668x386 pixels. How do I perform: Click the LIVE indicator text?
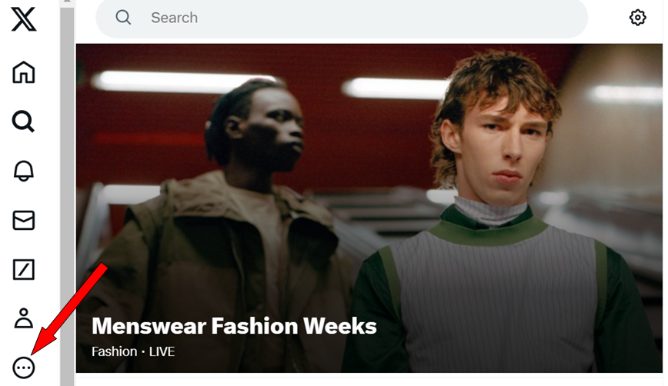coord(162,351)
